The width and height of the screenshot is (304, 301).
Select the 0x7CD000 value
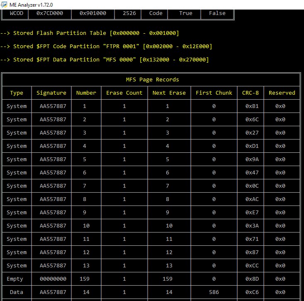(50, 13)
